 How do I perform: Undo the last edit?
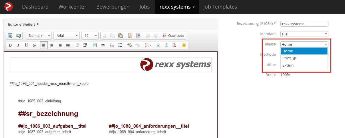tap(148, 36)
